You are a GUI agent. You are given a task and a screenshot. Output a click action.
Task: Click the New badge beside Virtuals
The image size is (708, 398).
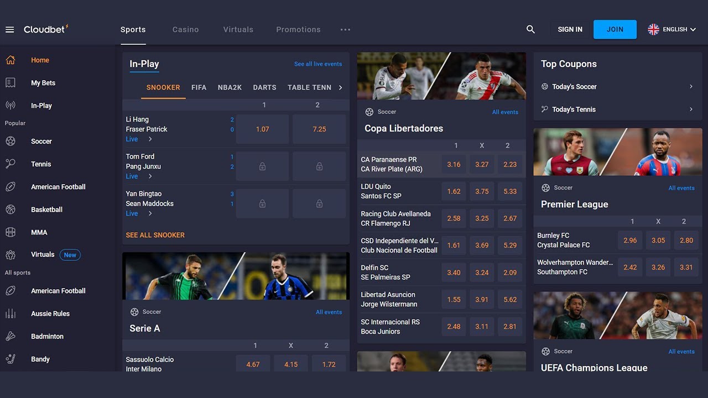pyautogui.click(x=70, y=255)
